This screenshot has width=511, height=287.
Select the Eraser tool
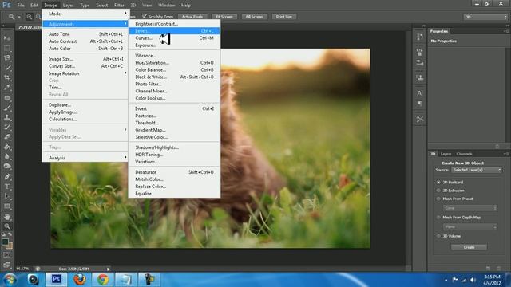(7, 137)
